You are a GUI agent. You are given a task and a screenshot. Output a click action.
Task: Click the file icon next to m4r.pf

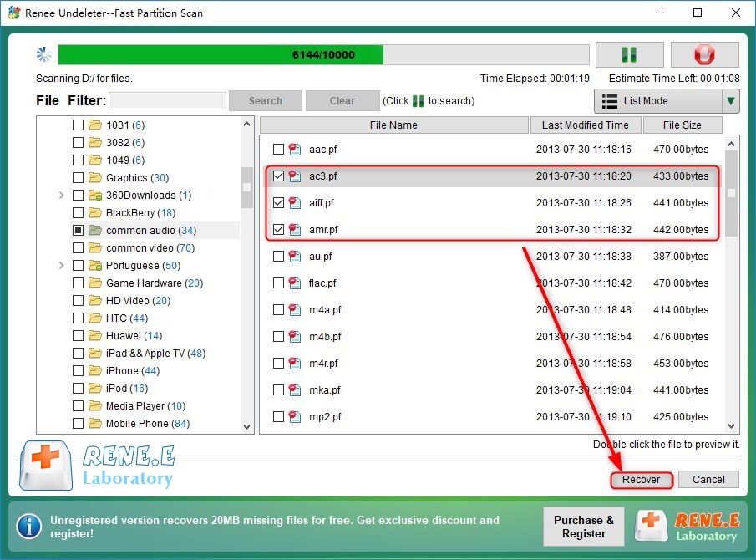pos(295,364)
